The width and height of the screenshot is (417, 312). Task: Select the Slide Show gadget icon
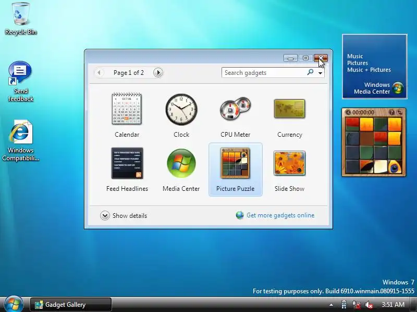[x=290, y=163]
